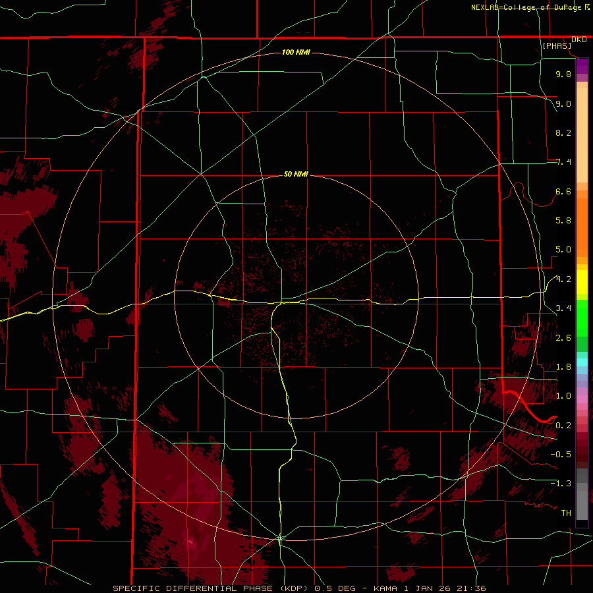Pick the bright green band of color bar

click(582, 318)
